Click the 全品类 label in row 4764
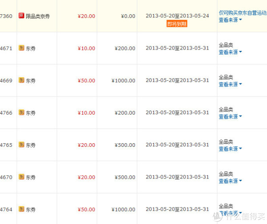267x224 pixels. coord(226,206)
